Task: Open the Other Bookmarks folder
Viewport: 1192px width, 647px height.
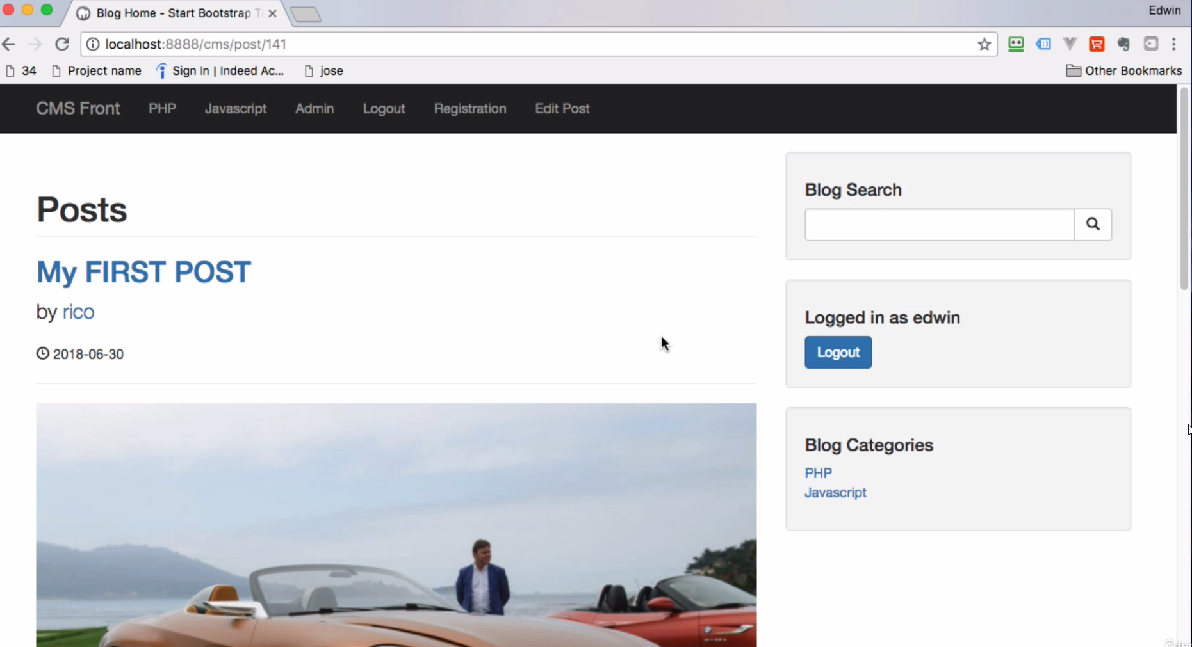Action: point(1123,70)
